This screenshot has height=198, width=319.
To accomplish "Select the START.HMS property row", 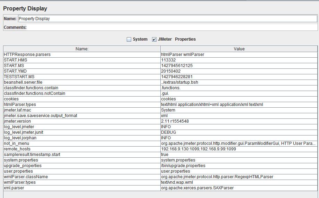I will point(160,60).
